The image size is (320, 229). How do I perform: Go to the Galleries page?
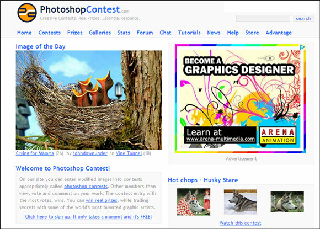100,33
